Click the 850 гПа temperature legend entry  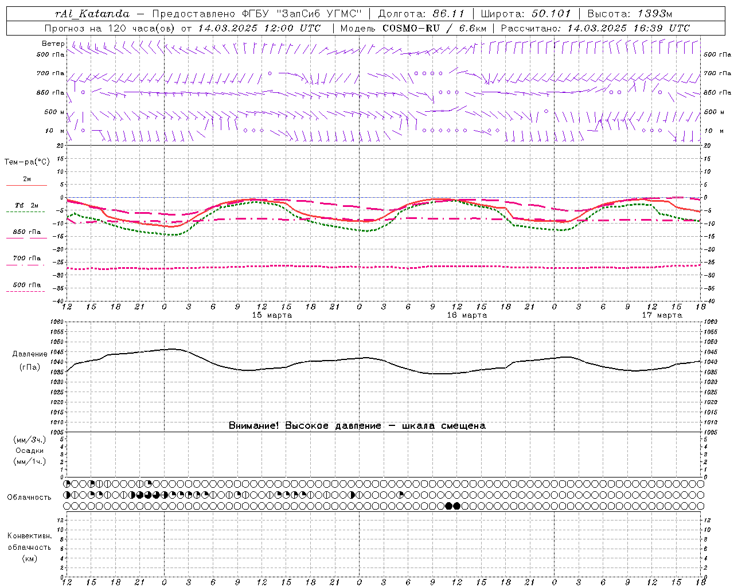[x=26, y=232]
